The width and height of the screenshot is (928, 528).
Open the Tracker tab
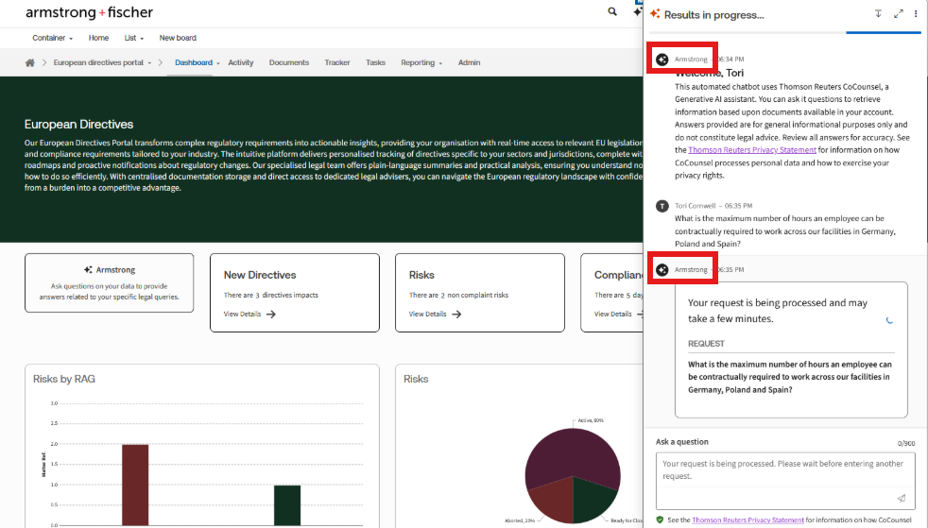click(337, 63)
